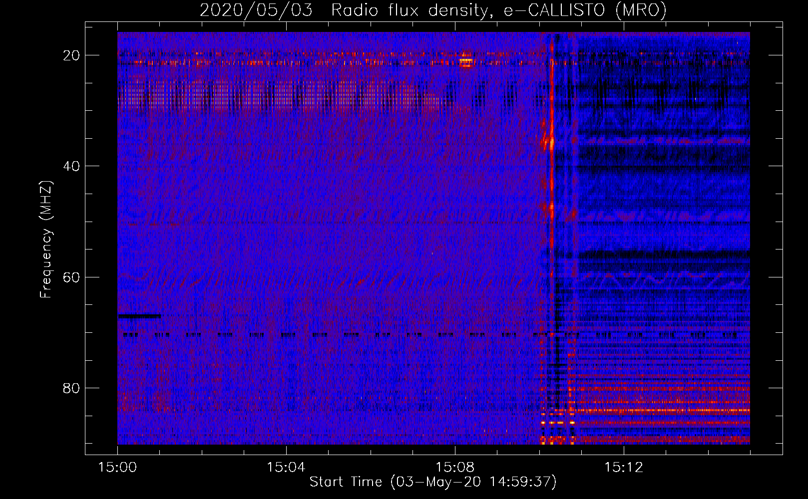Click the "Frequency (MHZ)" axis label
The image size is (808, 499).
point(46,239)
